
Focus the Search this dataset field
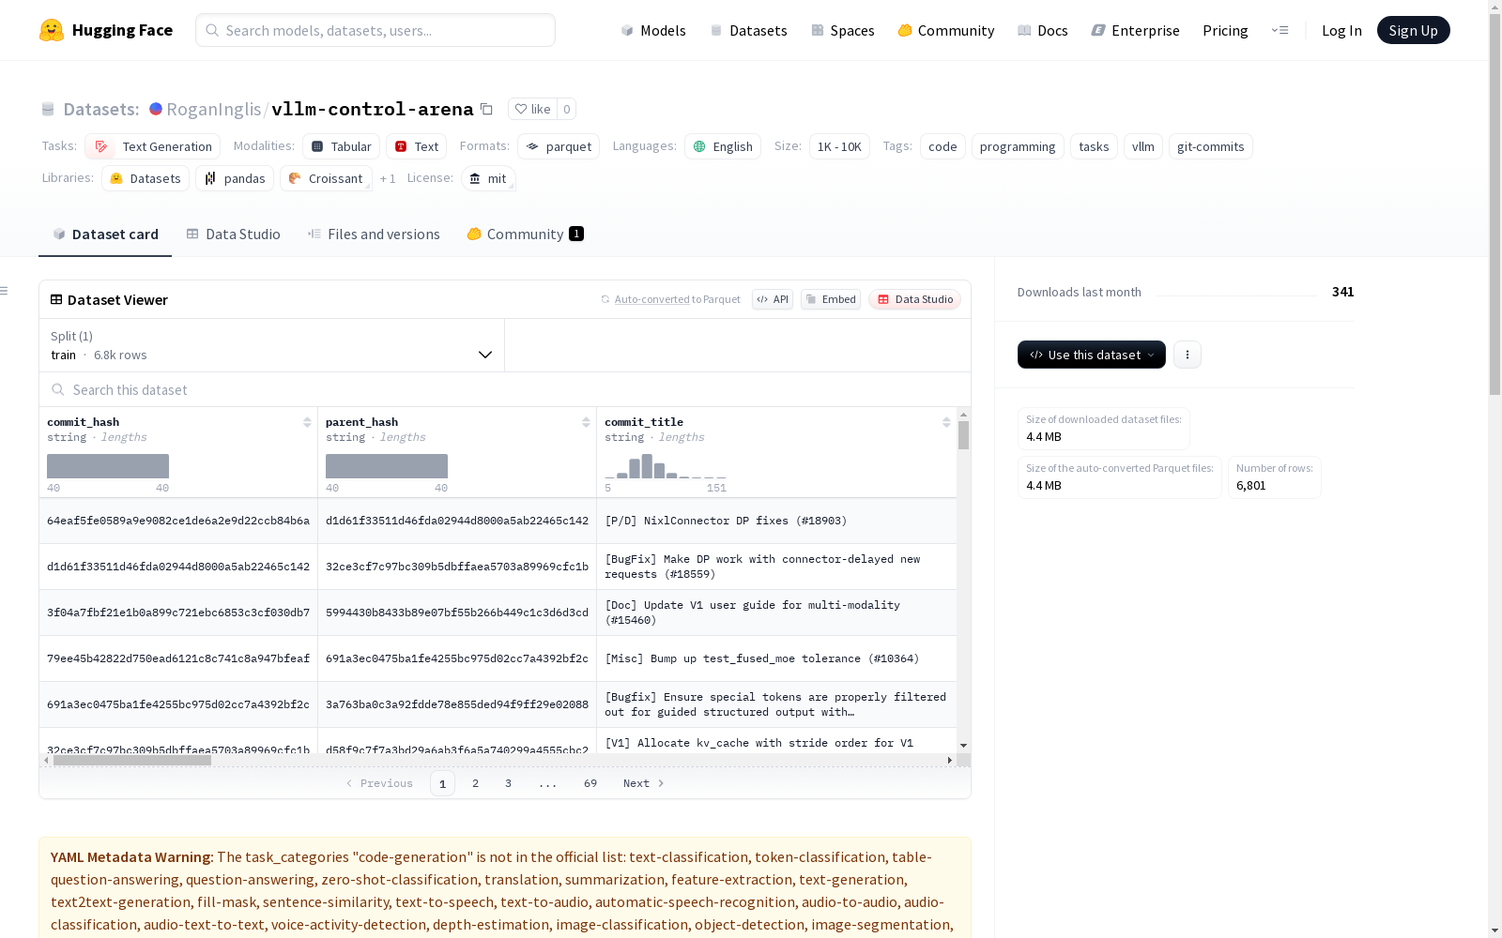[505, 389]
